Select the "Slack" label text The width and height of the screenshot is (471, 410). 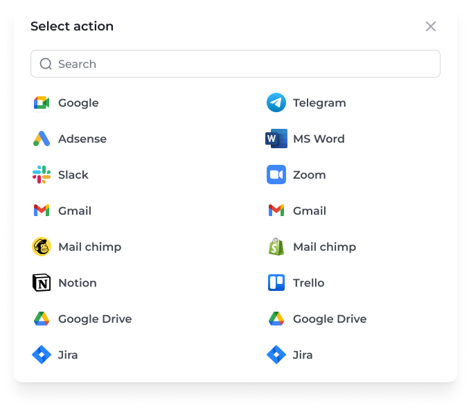pyautogui.click(x=73, y=175)
